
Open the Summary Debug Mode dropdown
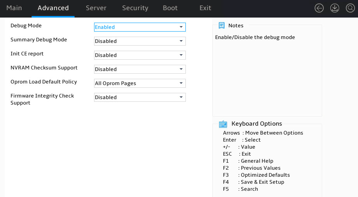pos(140,41)
